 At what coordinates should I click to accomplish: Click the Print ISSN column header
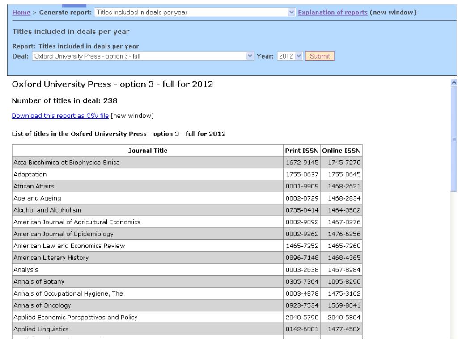point(302,151)
